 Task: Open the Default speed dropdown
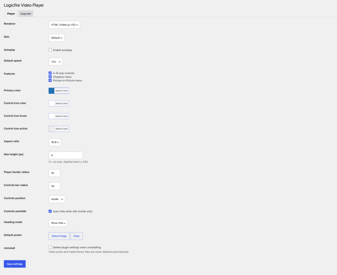(x=56, y=62)
